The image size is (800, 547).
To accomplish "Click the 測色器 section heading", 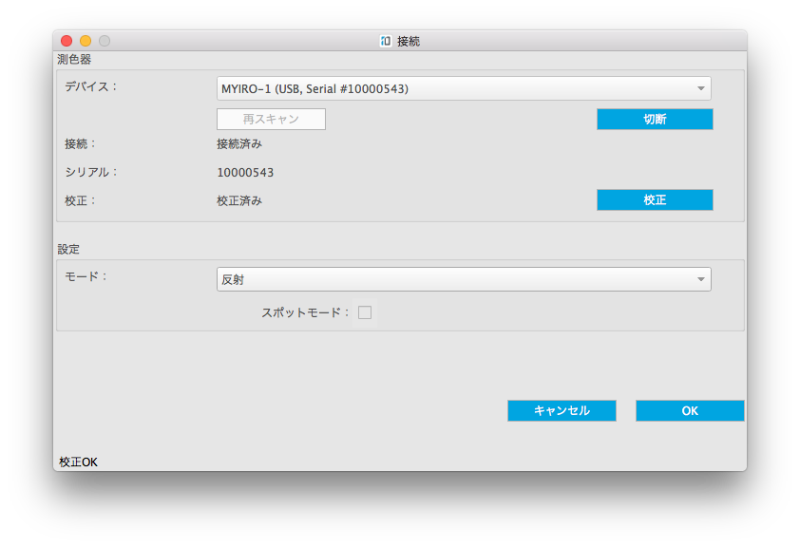I will [x=74, y=60].
